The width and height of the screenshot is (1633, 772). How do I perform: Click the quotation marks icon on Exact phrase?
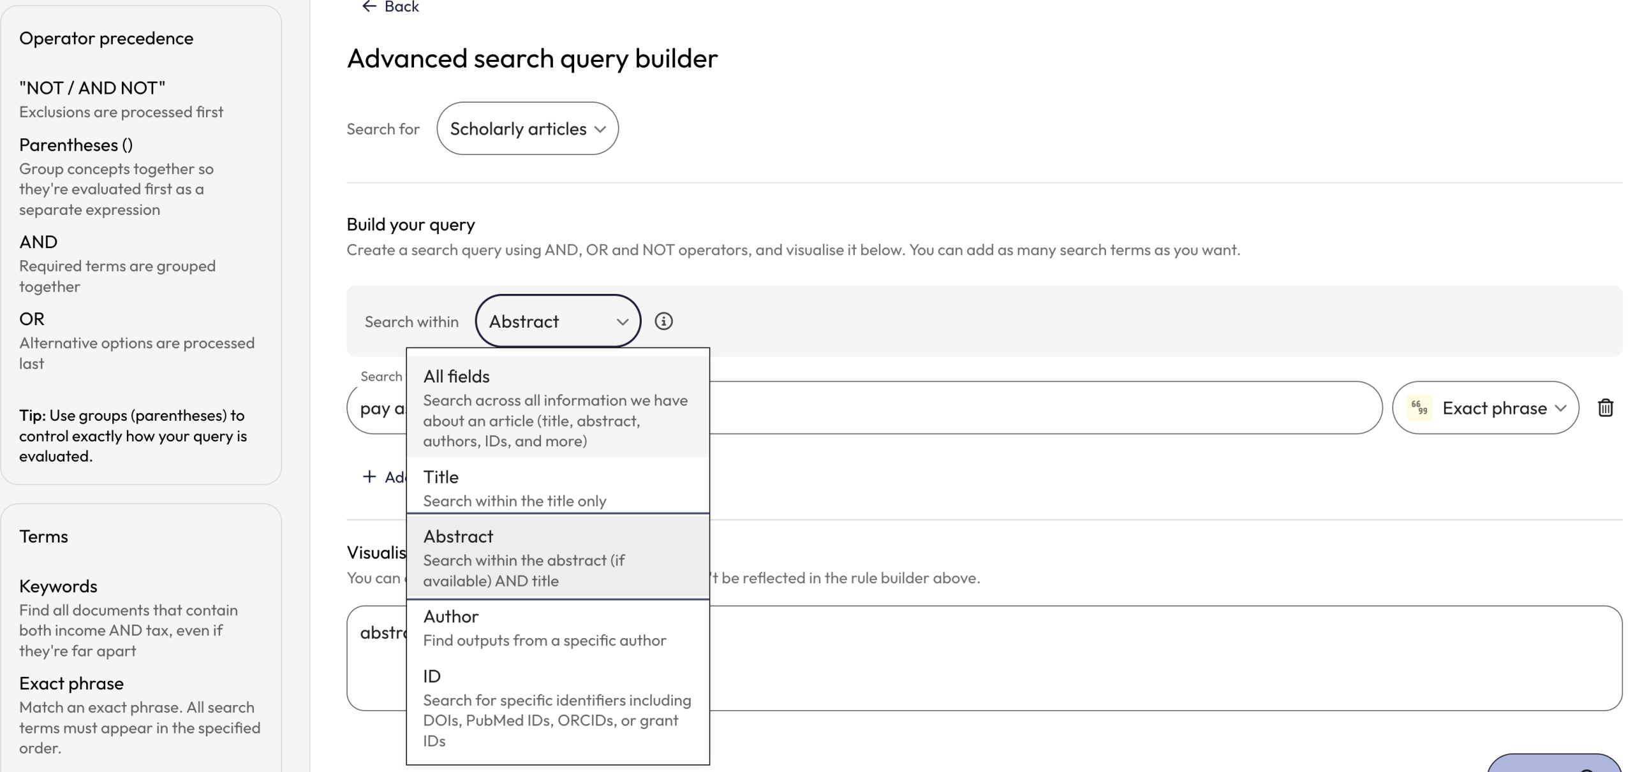point(1419,407)
